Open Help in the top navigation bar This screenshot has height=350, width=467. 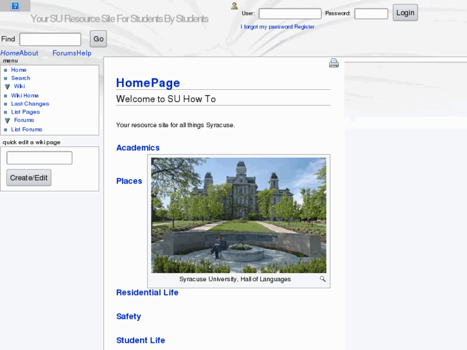[x=84, y=53]
